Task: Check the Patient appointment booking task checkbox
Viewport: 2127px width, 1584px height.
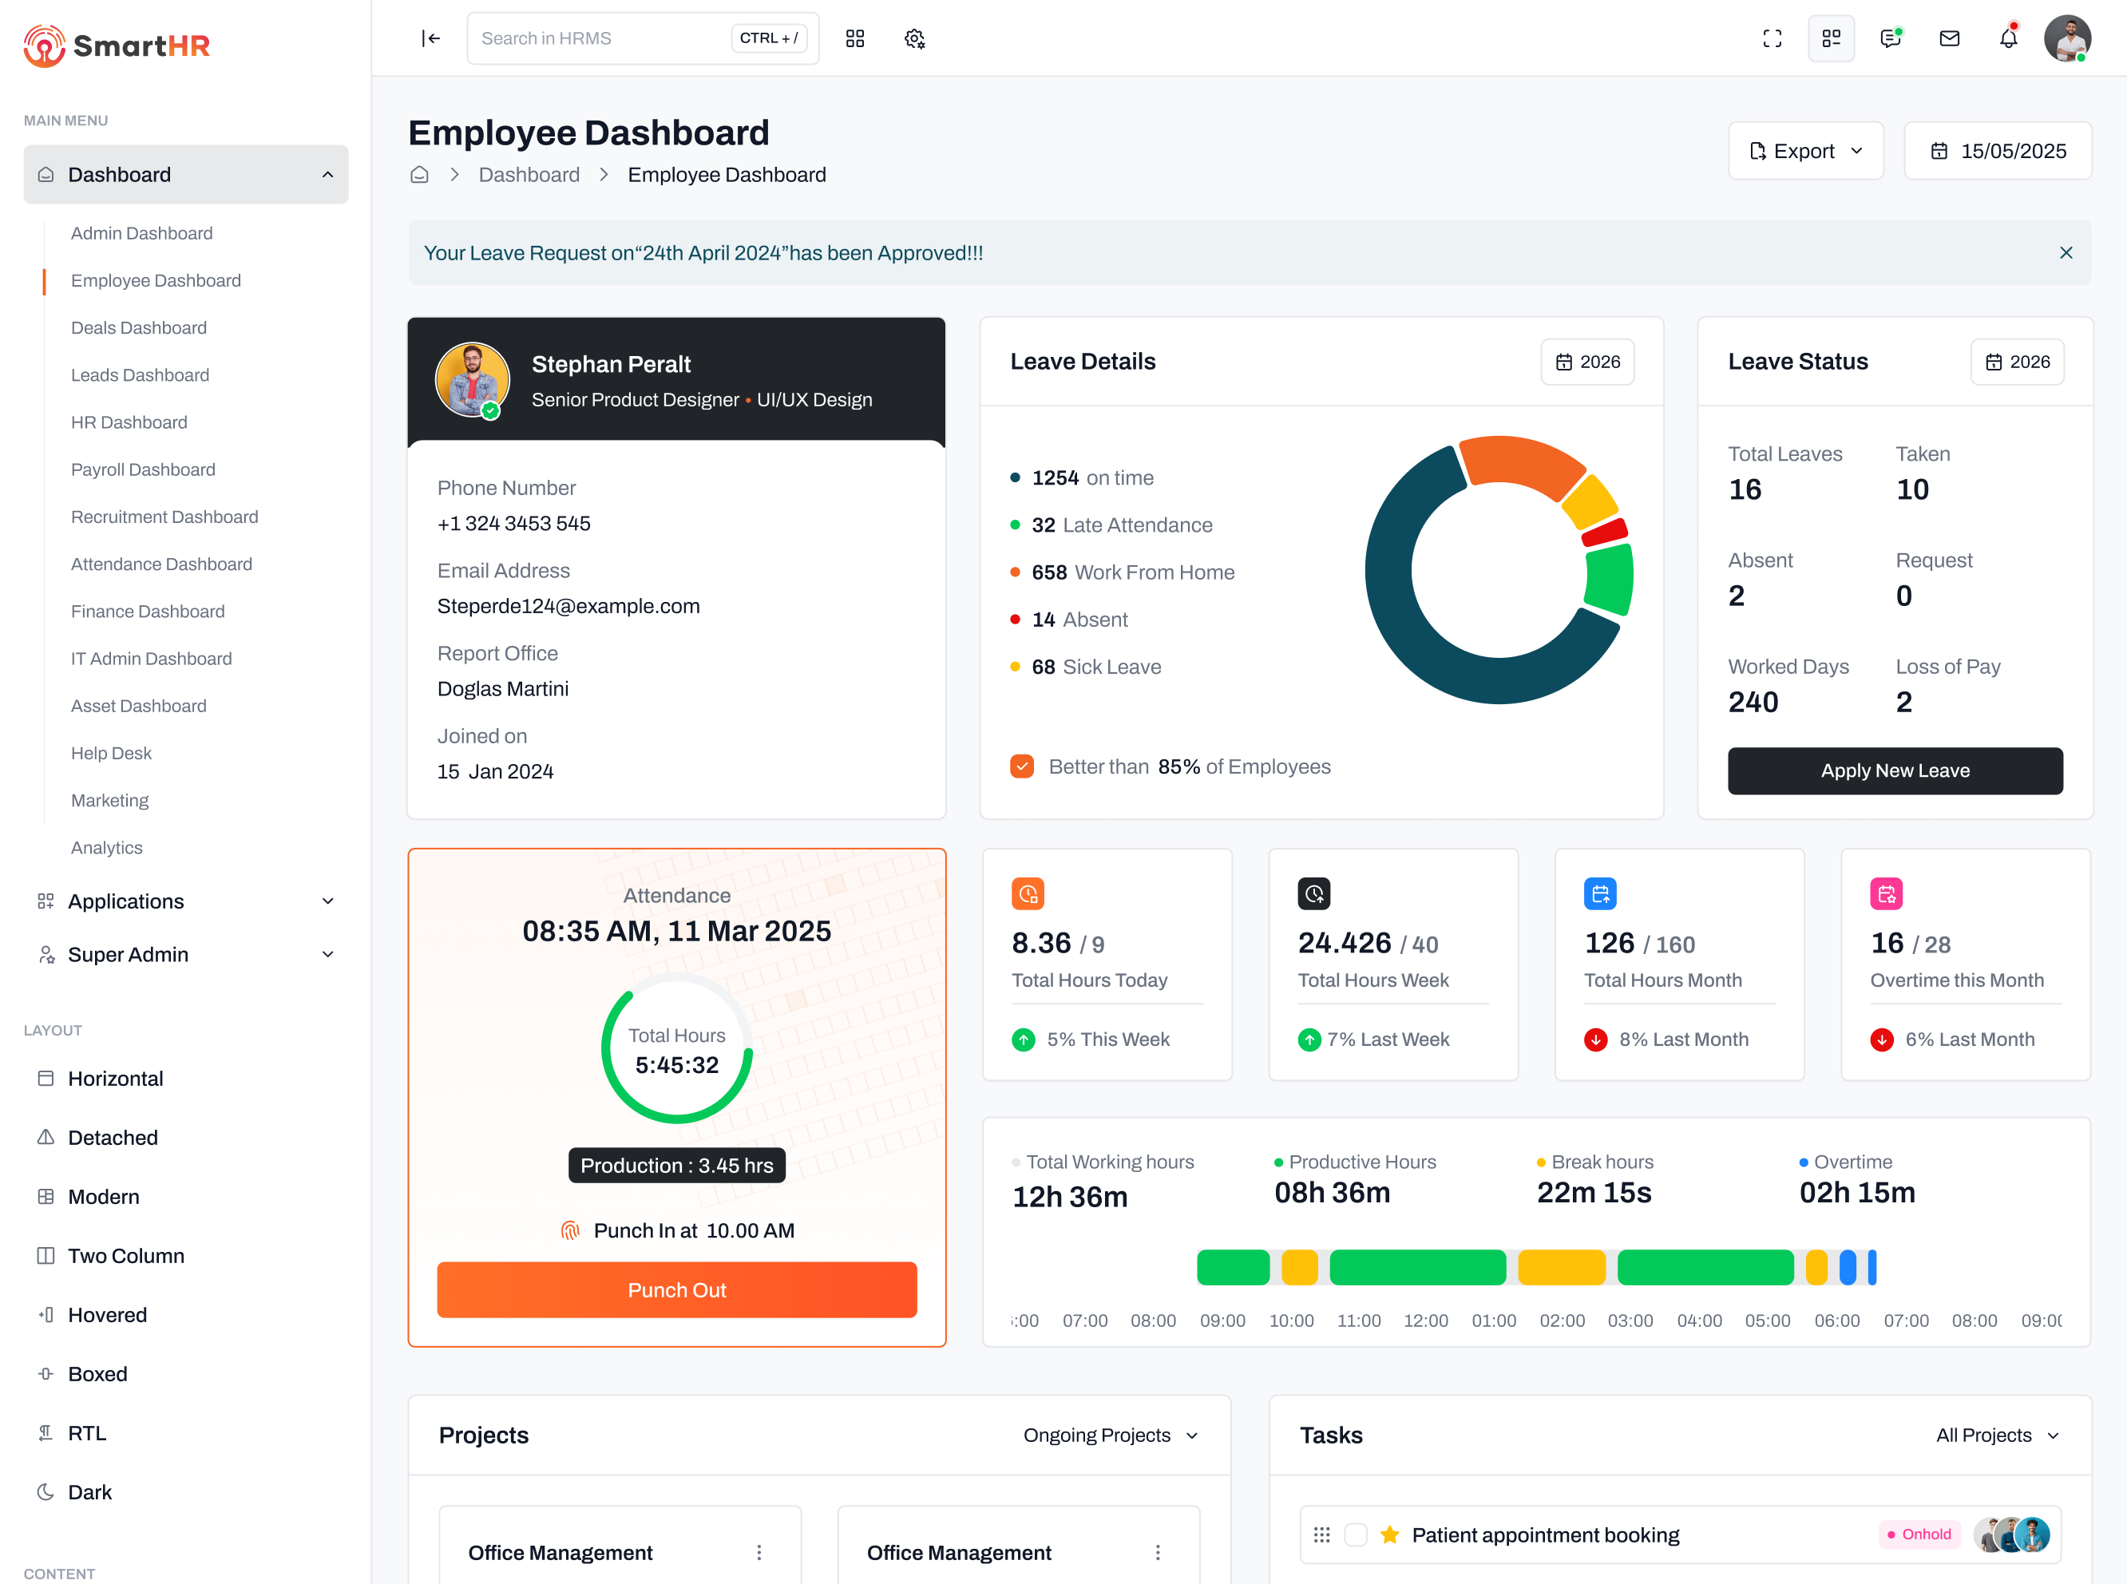Action: click(x=1356, y=1534)
